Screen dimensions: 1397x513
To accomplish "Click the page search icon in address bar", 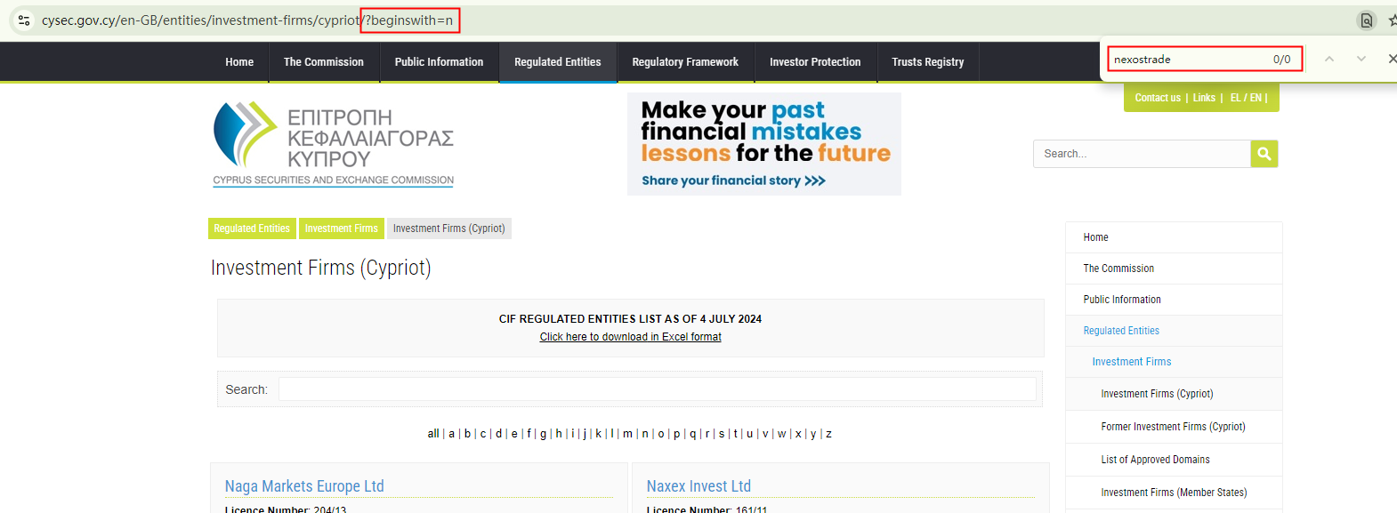I will [1367, 20].
